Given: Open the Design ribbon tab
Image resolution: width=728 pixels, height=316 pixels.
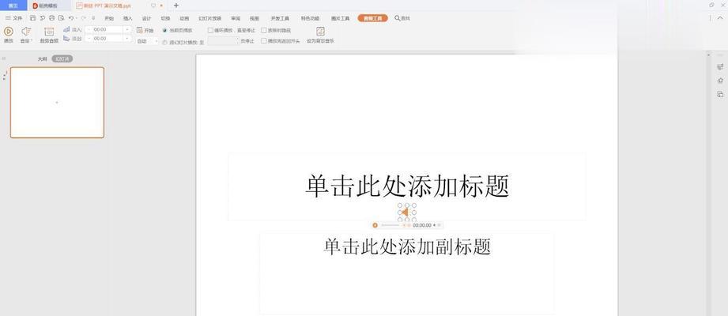Looking at the screenshot, I should [147, 18].
